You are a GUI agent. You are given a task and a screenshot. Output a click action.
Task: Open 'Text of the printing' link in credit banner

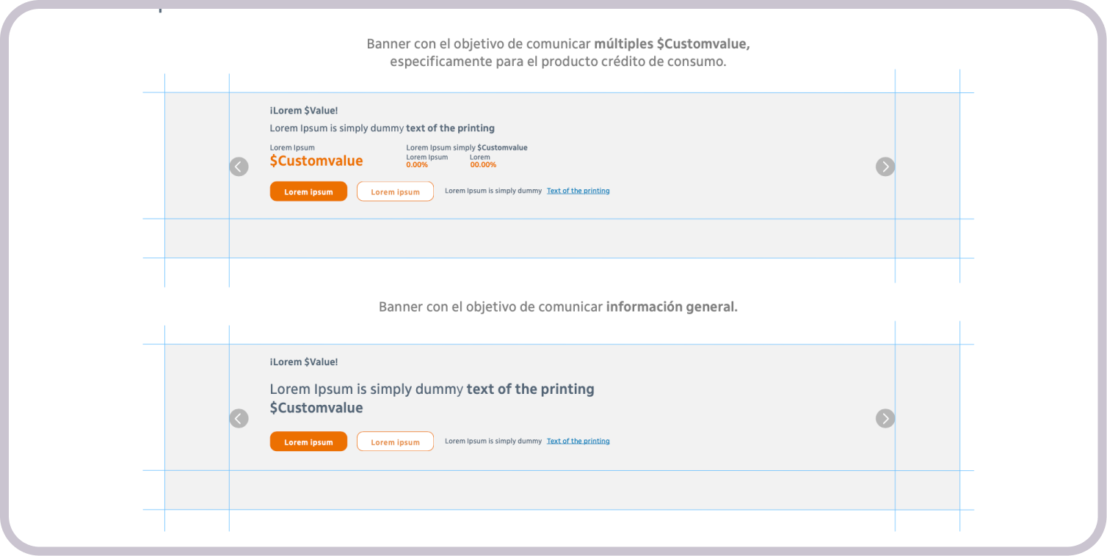click(578, 191)
